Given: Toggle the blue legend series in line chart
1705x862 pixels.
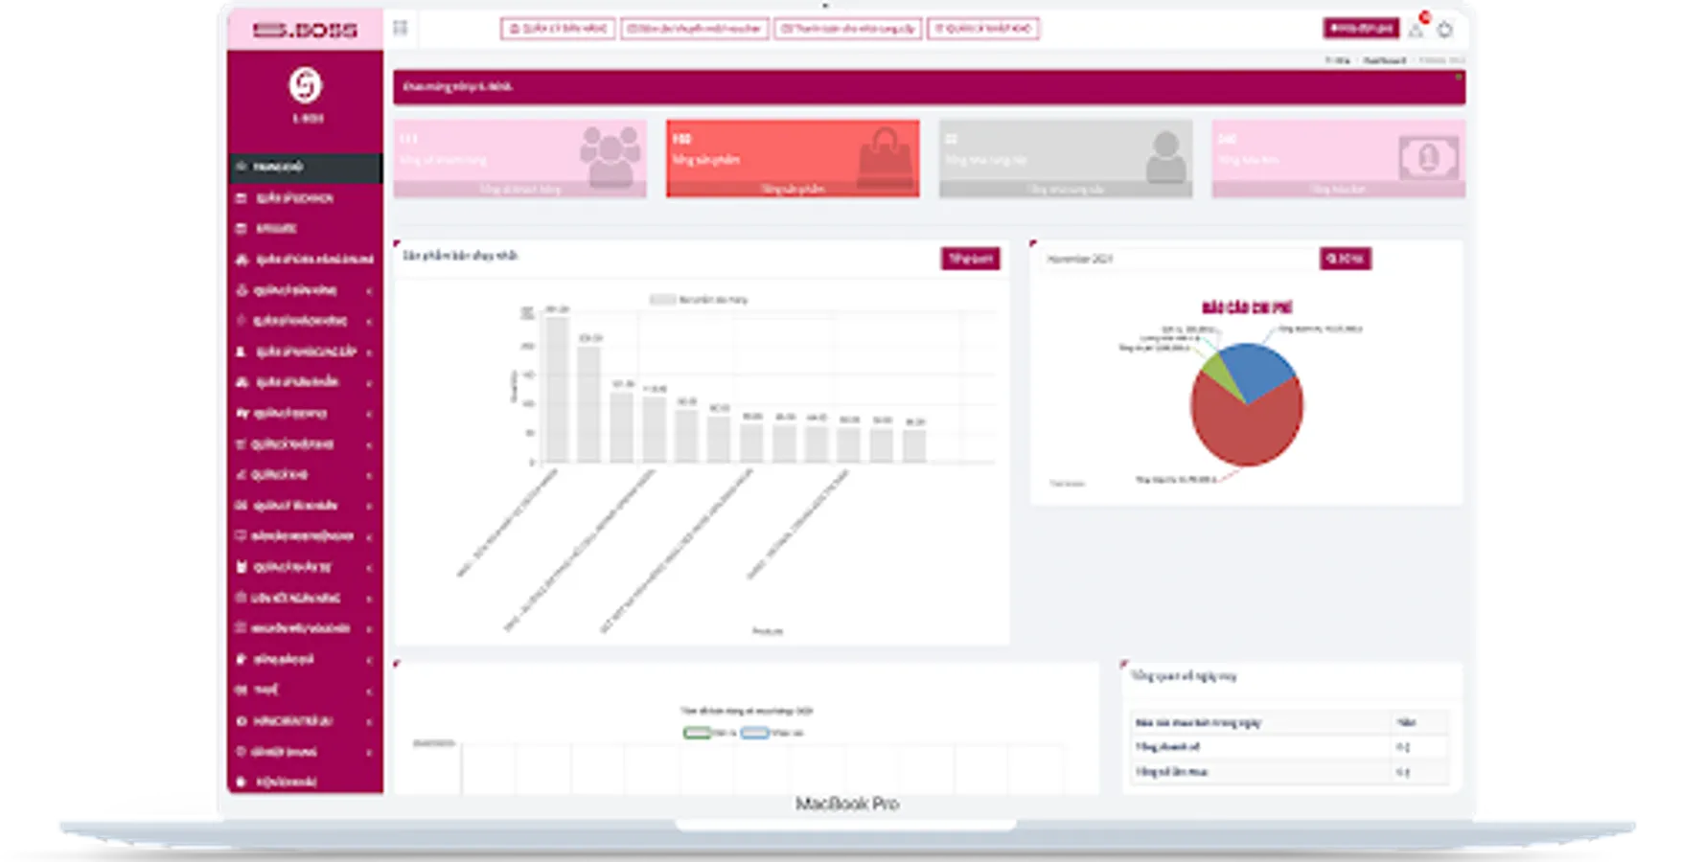Looking at the screenshot, I should click(754, 733).
